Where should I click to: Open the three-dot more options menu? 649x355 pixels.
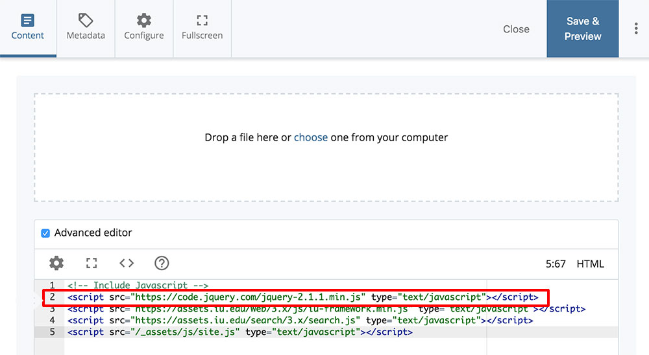coord(636,29)
